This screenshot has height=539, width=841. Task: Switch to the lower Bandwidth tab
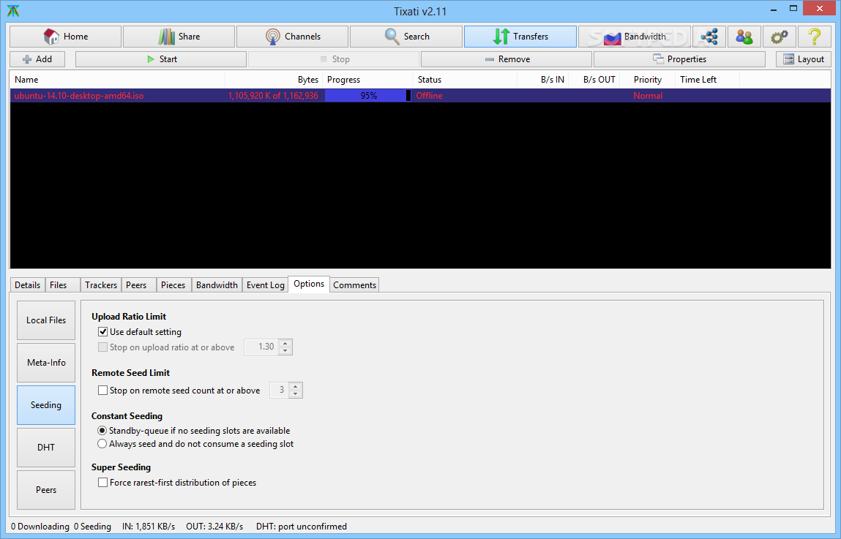pos(217,284)
